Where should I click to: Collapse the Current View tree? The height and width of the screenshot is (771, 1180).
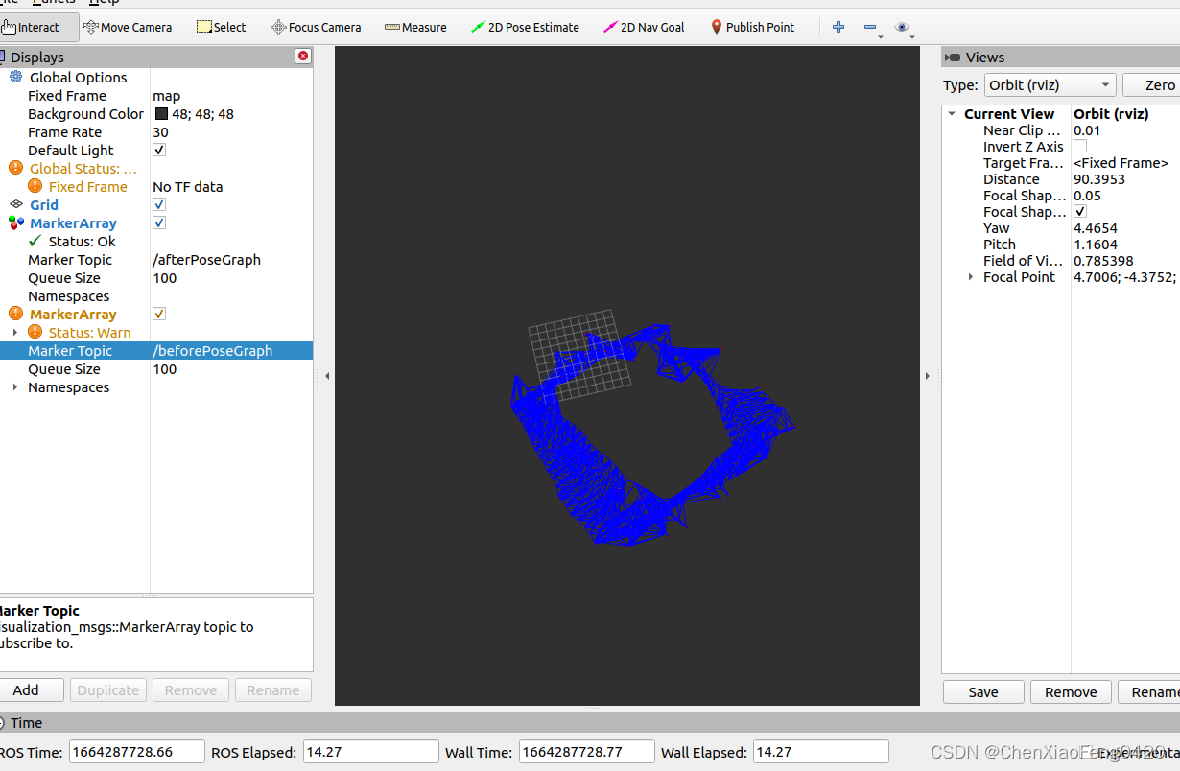click(x=952, y=113)
